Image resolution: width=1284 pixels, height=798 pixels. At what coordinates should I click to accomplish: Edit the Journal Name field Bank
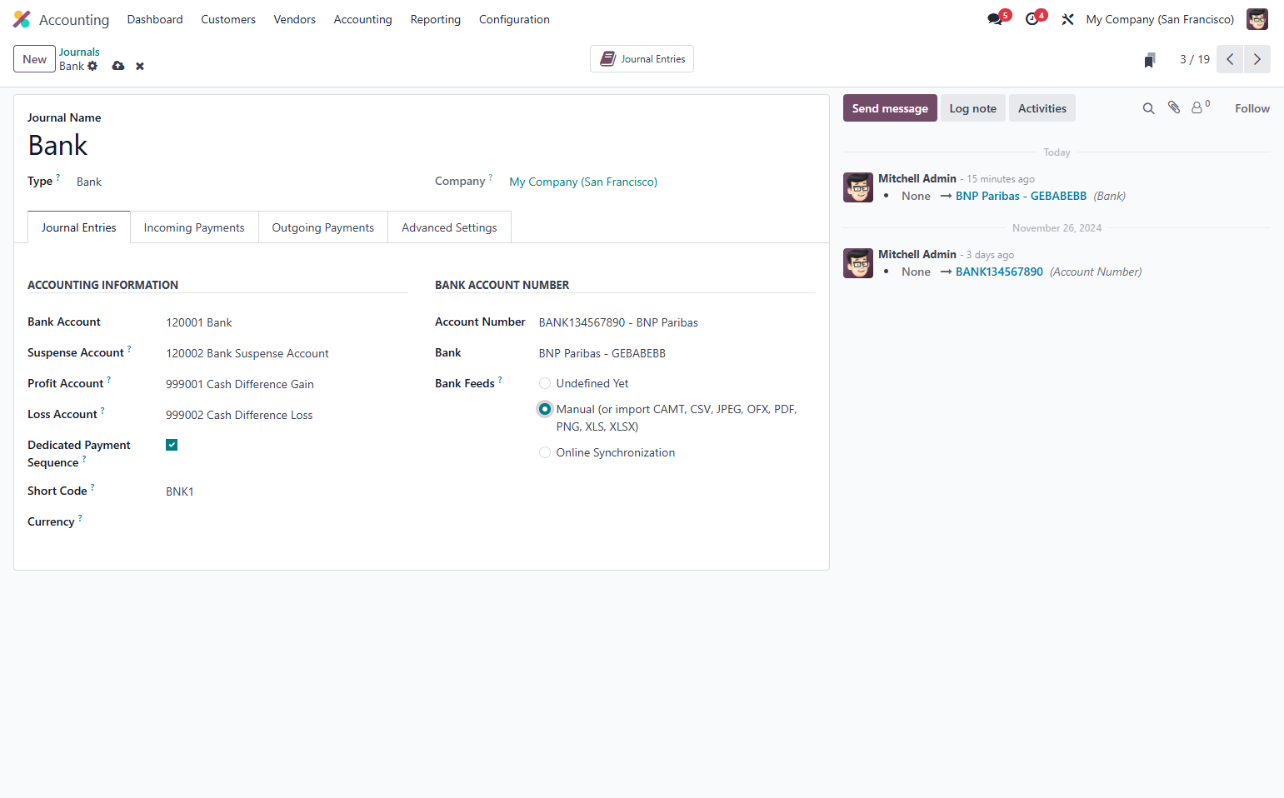tap(421, 146)
